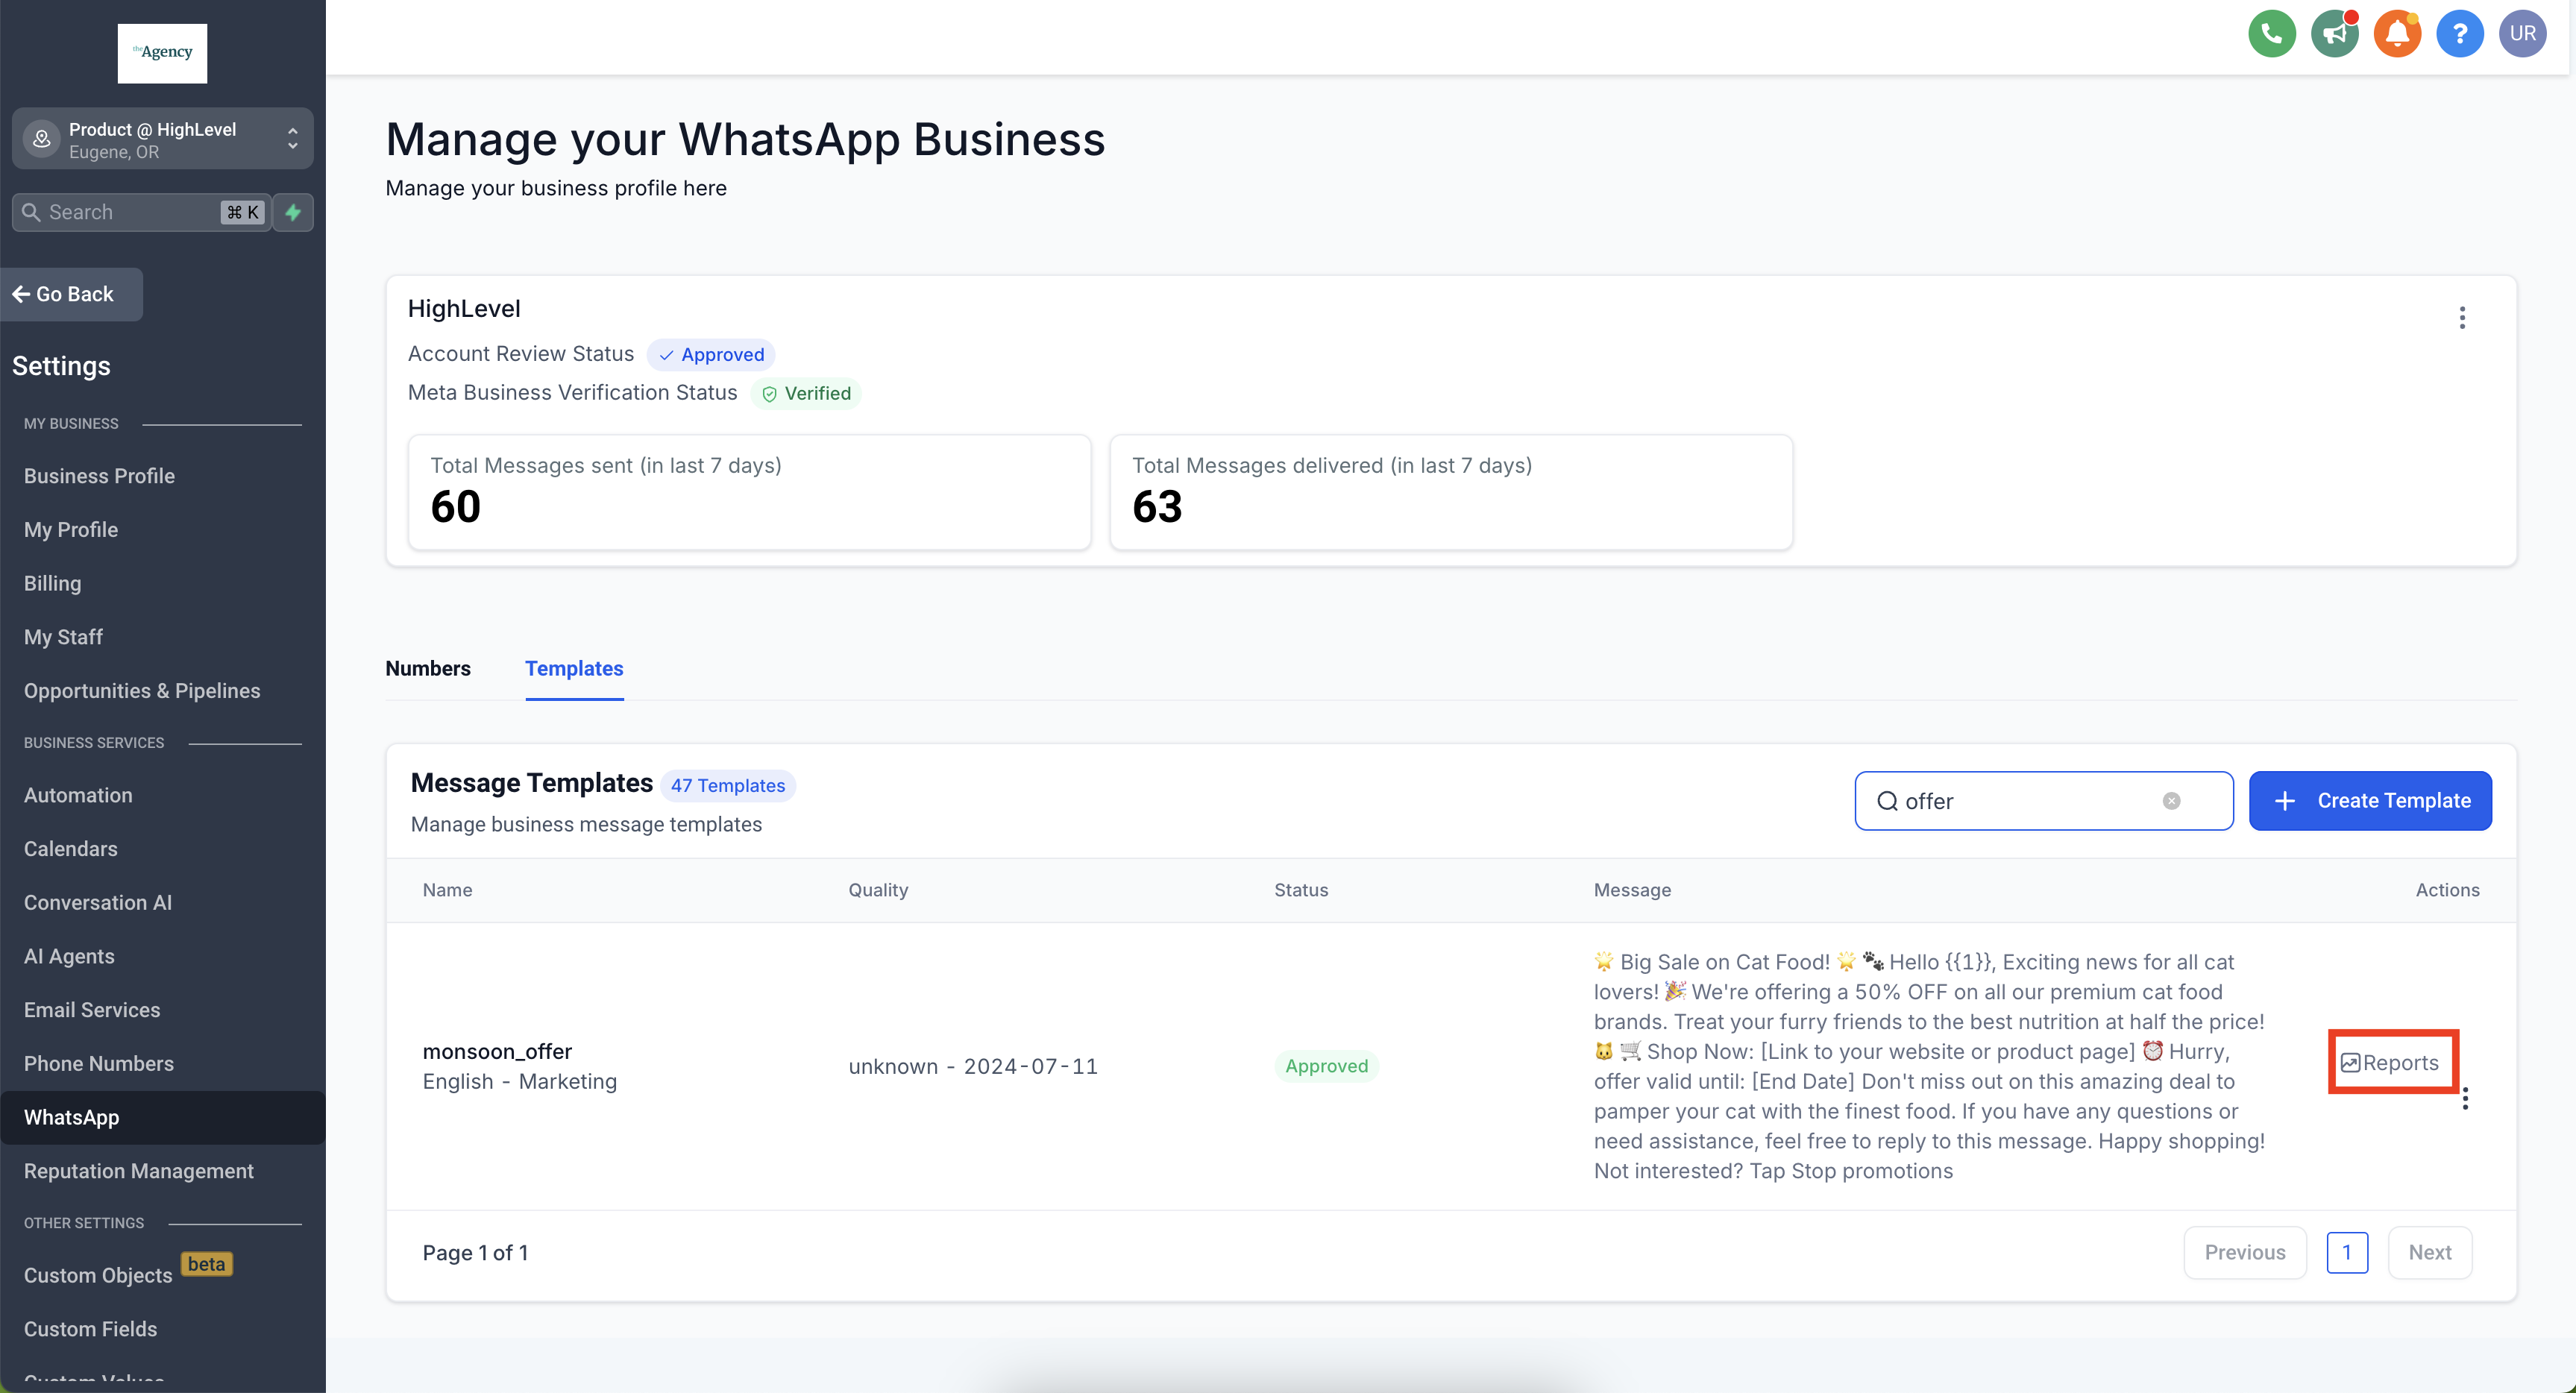Open Reports for monsoon_offer template
2576x1393 pixels.
[x=2390, y=1062]
